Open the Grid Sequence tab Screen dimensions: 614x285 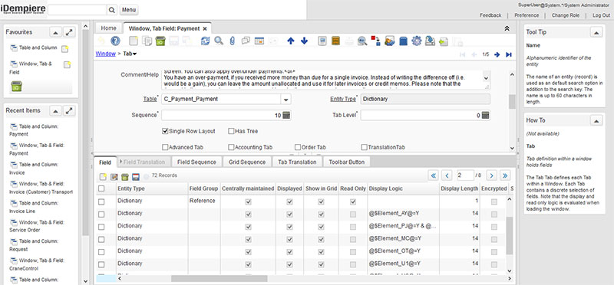click(247, 162)
